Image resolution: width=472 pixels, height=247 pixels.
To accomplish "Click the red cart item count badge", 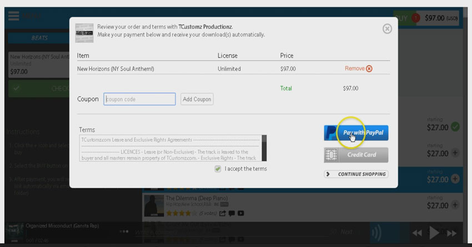I will [x=416, y=18].
